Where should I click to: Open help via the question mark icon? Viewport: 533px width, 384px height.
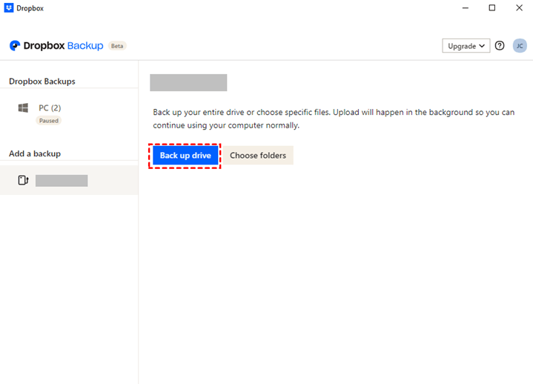(x=500, y=46)
